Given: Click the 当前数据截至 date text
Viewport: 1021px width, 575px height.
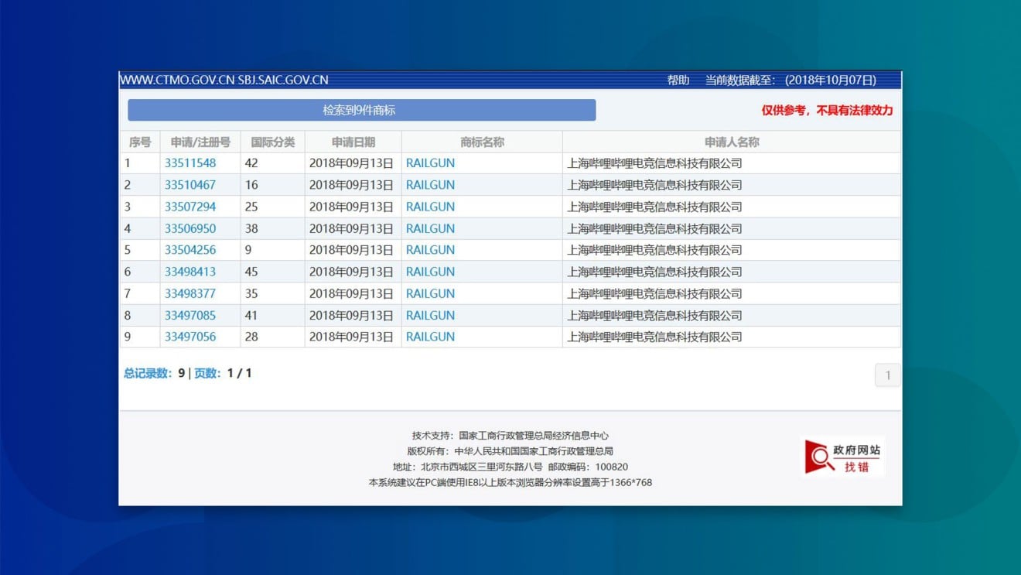Looking at the screenshot, I should (x=791, y=80).
